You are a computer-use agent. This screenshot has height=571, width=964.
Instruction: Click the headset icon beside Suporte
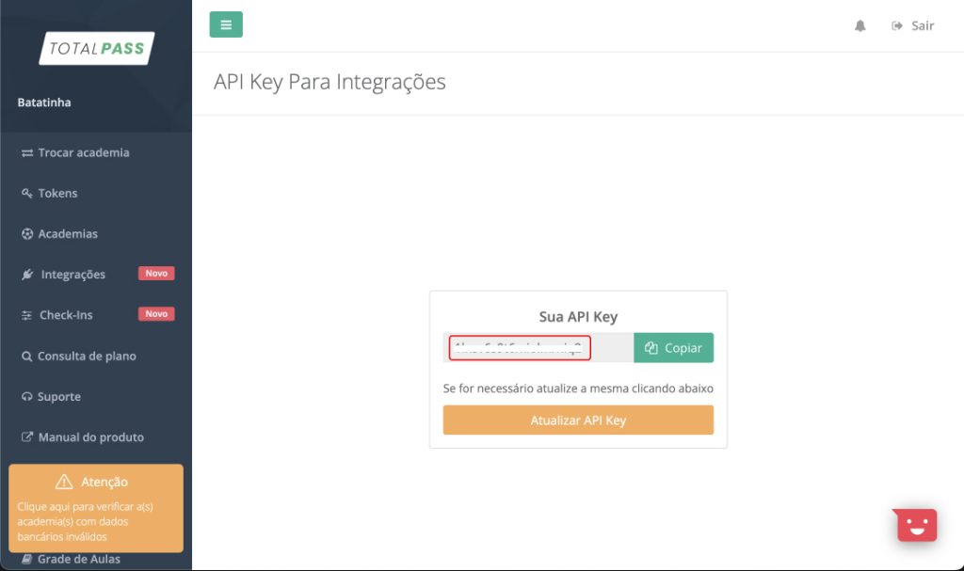[26, 396]
